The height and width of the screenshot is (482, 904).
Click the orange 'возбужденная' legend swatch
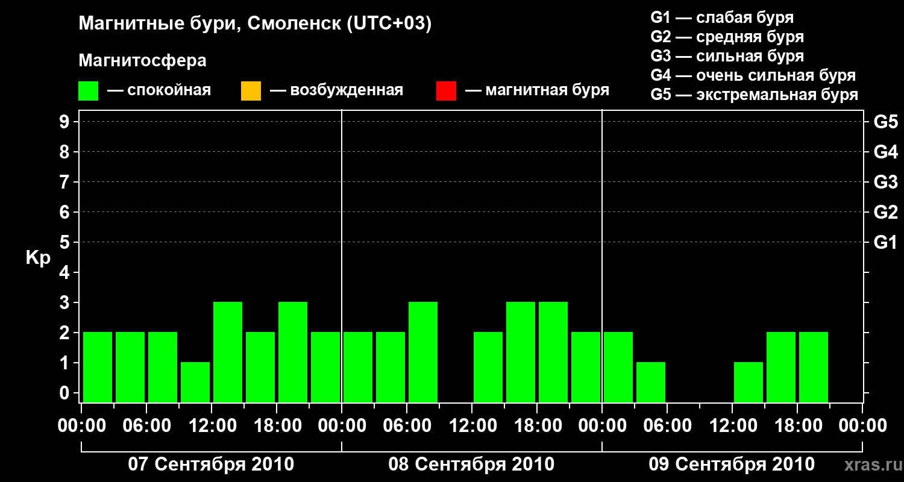pos(251,91)
